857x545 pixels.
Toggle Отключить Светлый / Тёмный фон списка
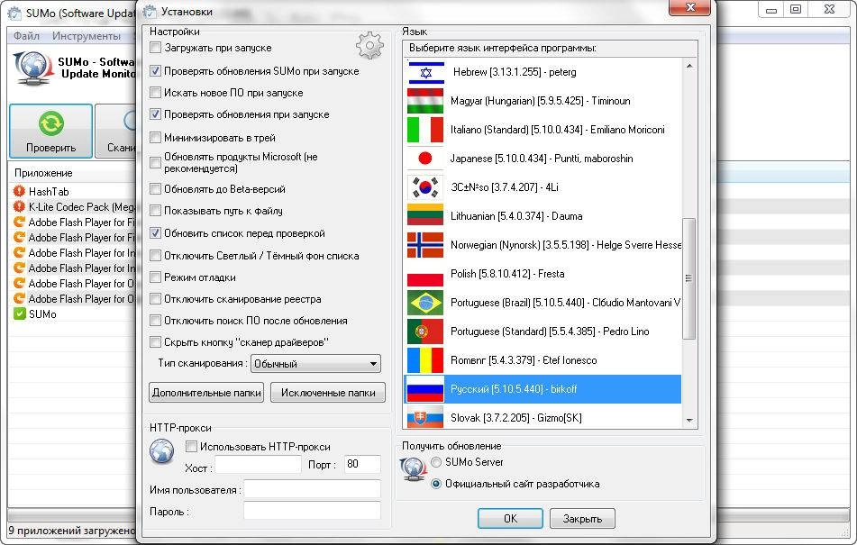click(155, 256)
